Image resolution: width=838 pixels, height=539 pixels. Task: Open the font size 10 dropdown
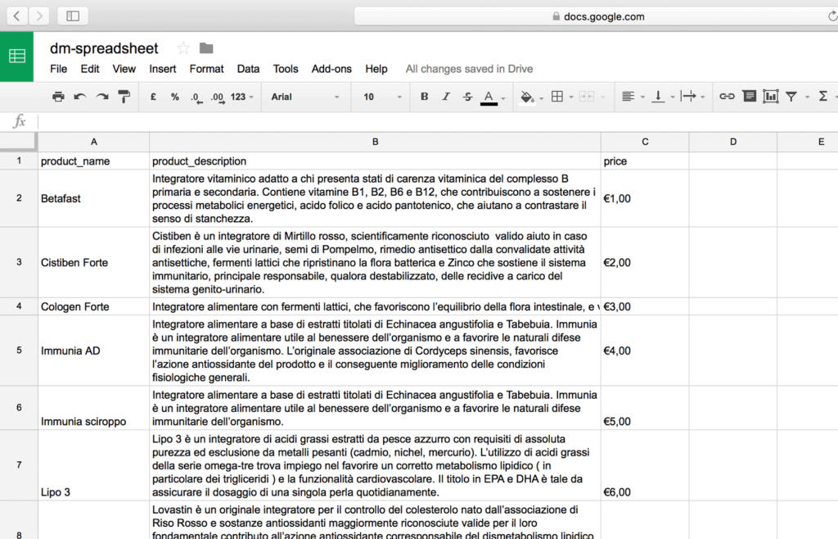click(x=382, y=97)
